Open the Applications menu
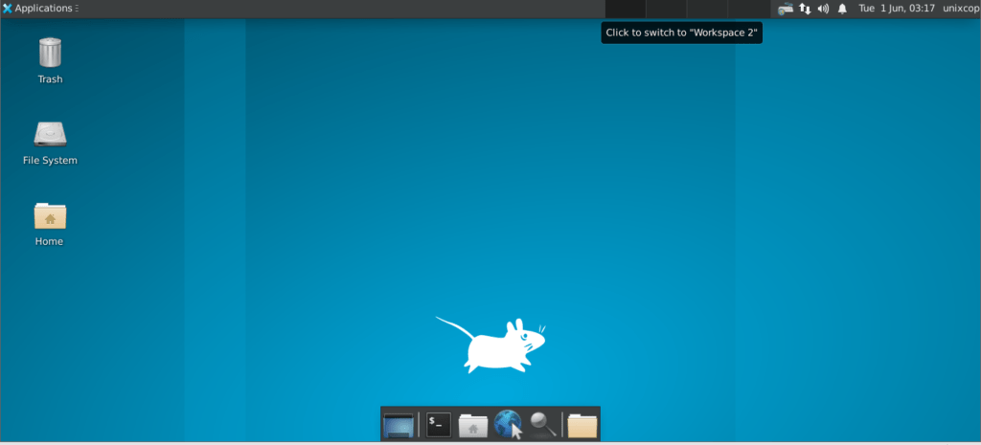 40,8
